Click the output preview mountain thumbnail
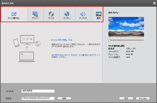The image size is (157, 103). (x=126, y=27)
